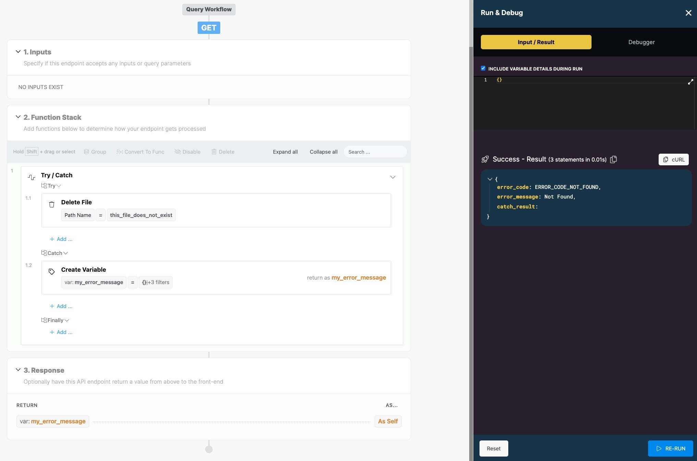
Task: Select the Input / Result tab
Action: click(536, 42)
